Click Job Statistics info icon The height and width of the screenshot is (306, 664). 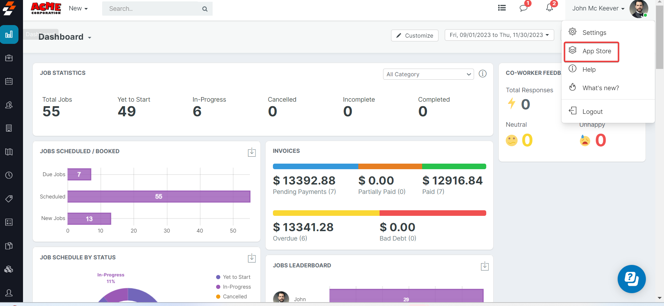coord(482,74)
